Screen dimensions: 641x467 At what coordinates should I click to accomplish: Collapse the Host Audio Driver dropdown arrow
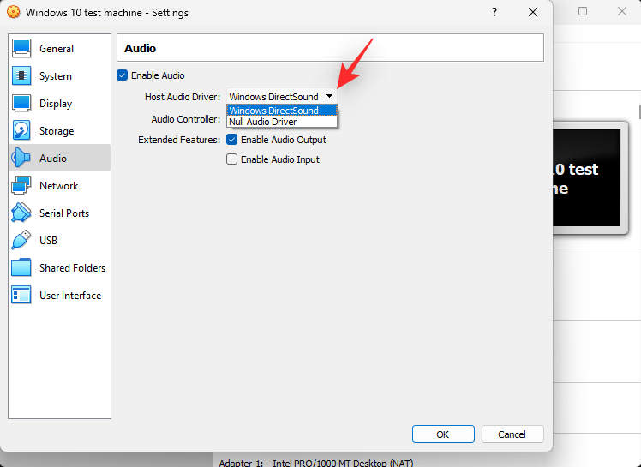pyautogui.click(x=329, y=97)
